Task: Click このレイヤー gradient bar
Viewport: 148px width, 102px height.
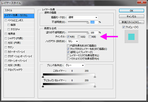Action: click(x=69, y=75)
